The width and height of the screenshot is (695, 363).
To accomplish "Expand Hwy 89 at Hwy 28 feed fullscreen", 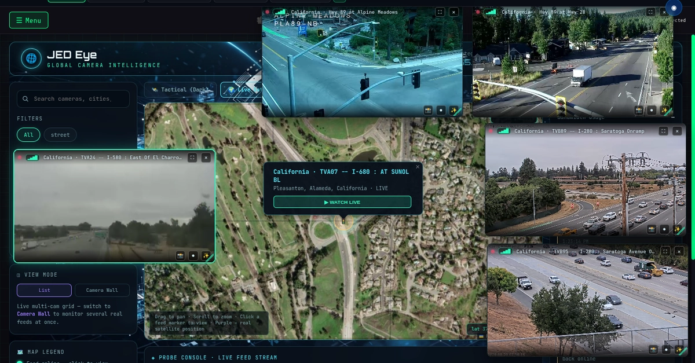I will click(651, 12).
